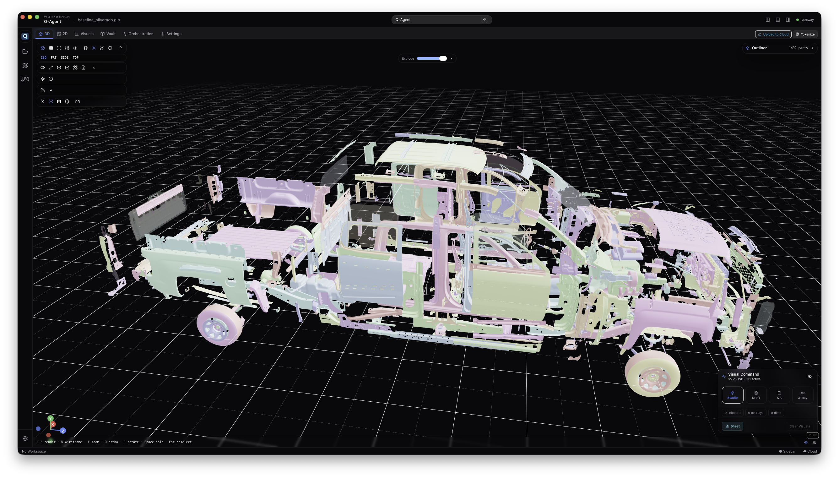Click the section-scan icon in top toolbar row
This screenshot has width=839, height=478.
tap(59, 48)
